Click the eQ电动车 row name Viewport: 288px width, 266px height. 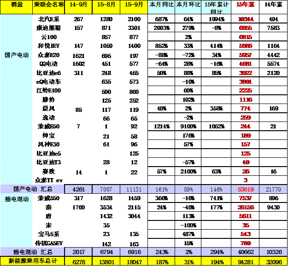tap(48, 81)
